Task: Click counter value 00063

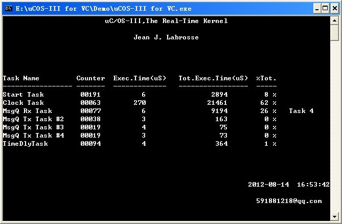Action: [90, 103]
